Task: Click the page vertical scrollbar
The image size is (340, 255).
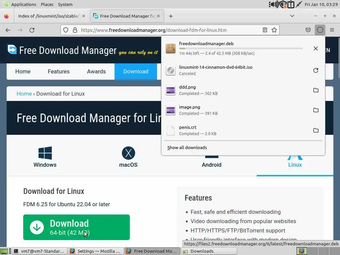Action: (x=339, y=57)
